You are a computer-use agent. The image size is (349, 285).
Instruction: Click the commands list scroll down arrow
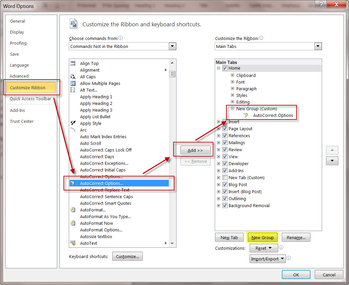(172, 243)
